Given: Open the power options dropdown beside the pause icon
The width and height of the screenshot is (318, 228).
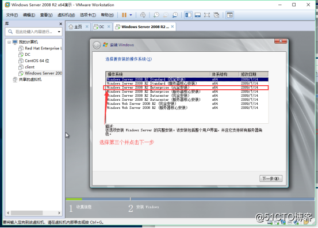Looking at the screenshot, I should 131,15.
